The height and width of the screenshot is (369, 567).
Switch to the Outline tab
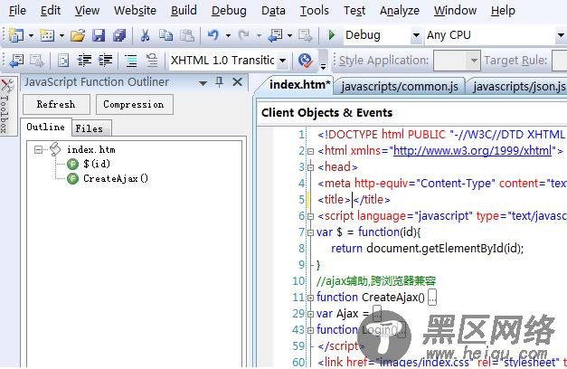46,127
